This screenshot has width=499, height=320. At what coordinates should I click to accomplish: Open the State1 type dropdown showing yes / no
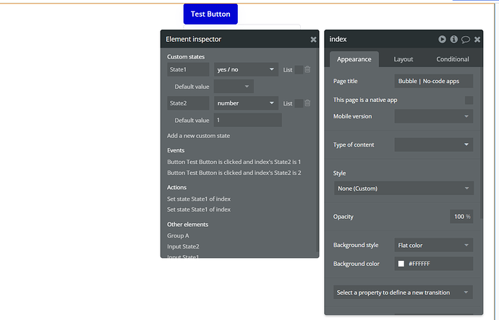coord(246,69)
